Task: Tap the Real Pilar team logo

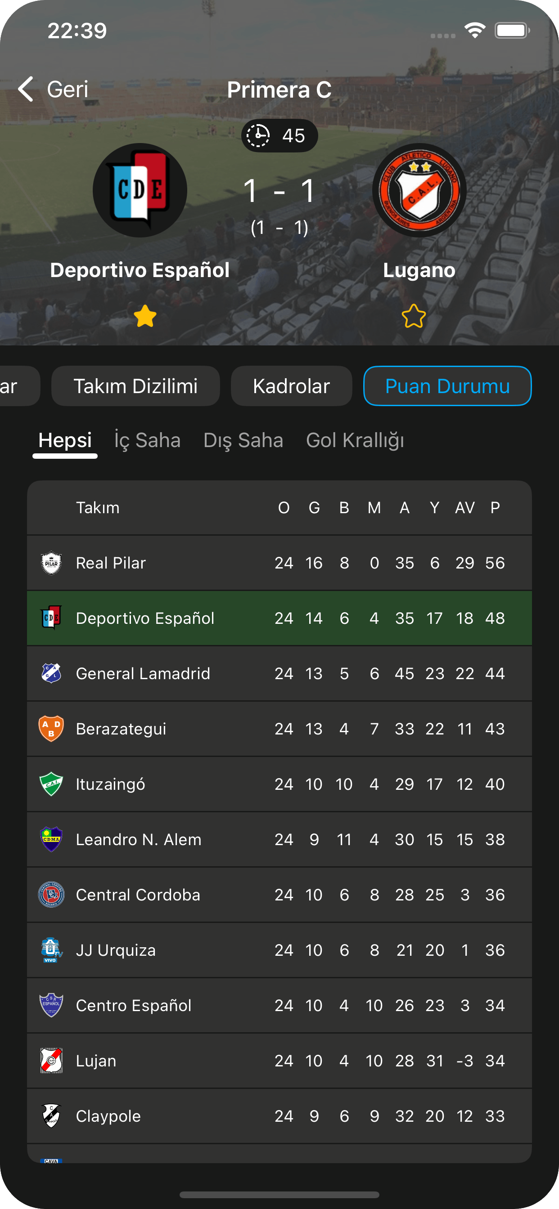Action: coord(51,563)
